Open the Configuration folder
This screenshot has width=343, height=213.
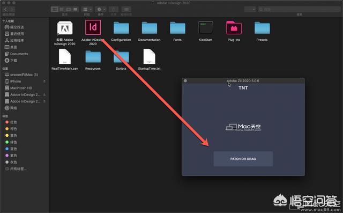tap(121, 28)
